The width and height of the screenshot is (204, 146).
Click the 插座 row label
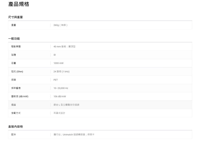click(14, 105)
